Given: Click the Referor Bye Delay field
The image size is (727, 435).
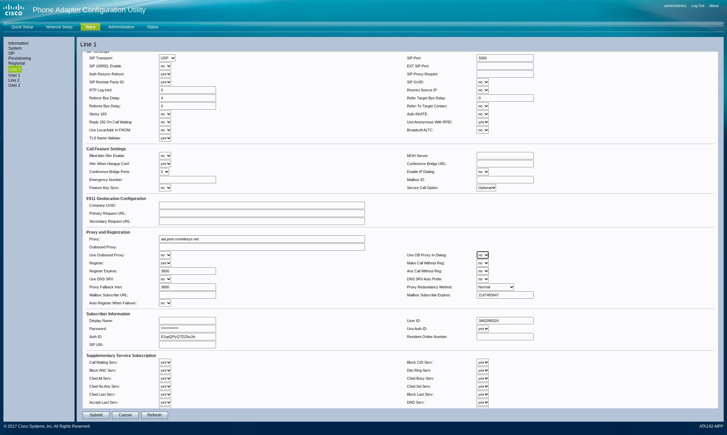Looking at the screenshot, I should 187,98.
